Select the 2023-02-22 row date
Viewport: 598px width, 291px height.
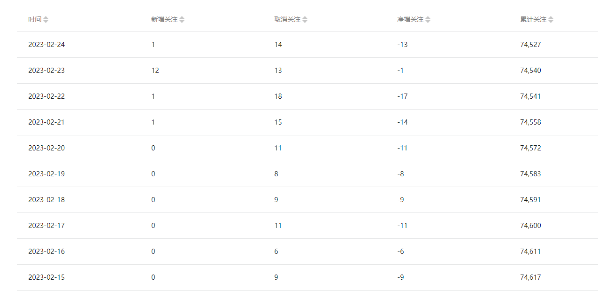[x=46, y=96]
